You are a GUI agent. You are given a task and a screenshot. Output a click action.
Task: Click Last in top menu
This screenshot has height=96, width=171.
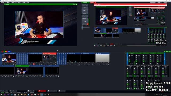(24, 2)
